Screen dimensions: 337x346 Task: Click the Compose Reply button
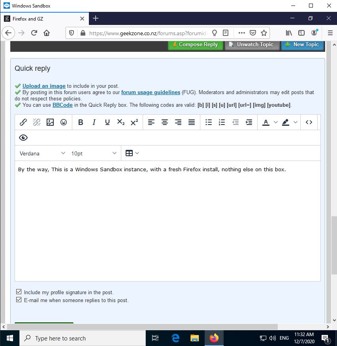click(196, 45)
